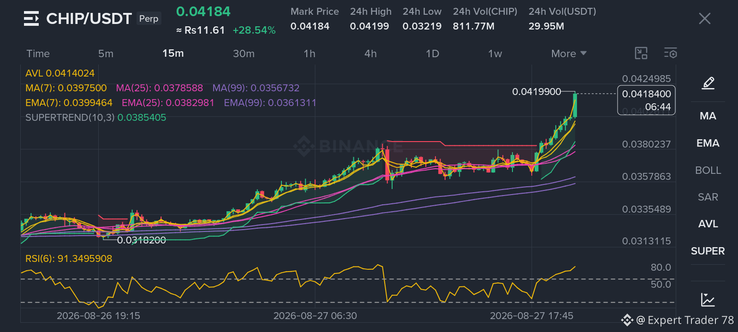Open the CHIP/USDT pair selector
This screenshot has width=738, height=332.
pyautogui.click(x=89, y=18)
